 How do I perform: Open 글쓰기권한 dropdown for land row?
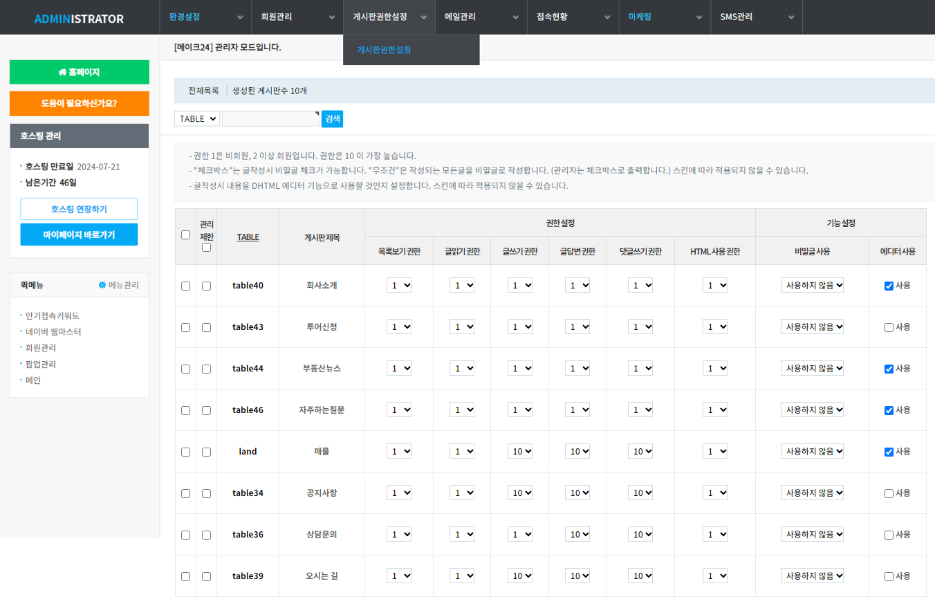click(x=520, y=451)
